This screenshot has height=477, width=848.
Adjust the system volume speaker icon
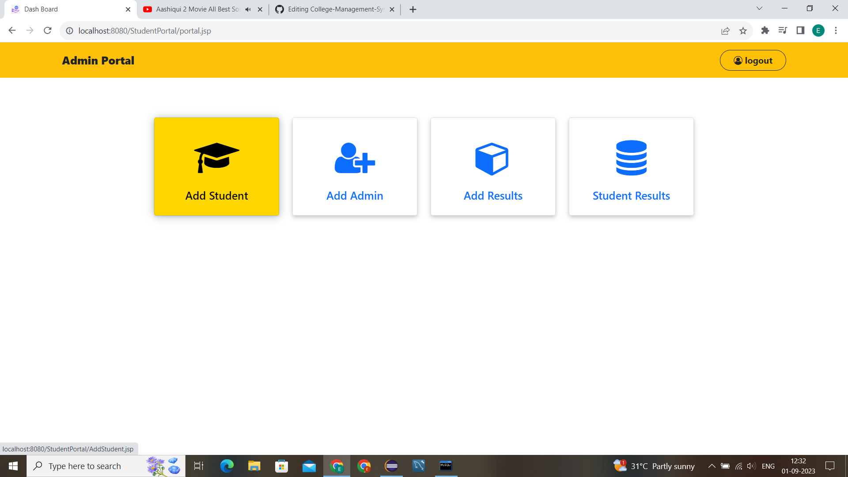[751, 466]
